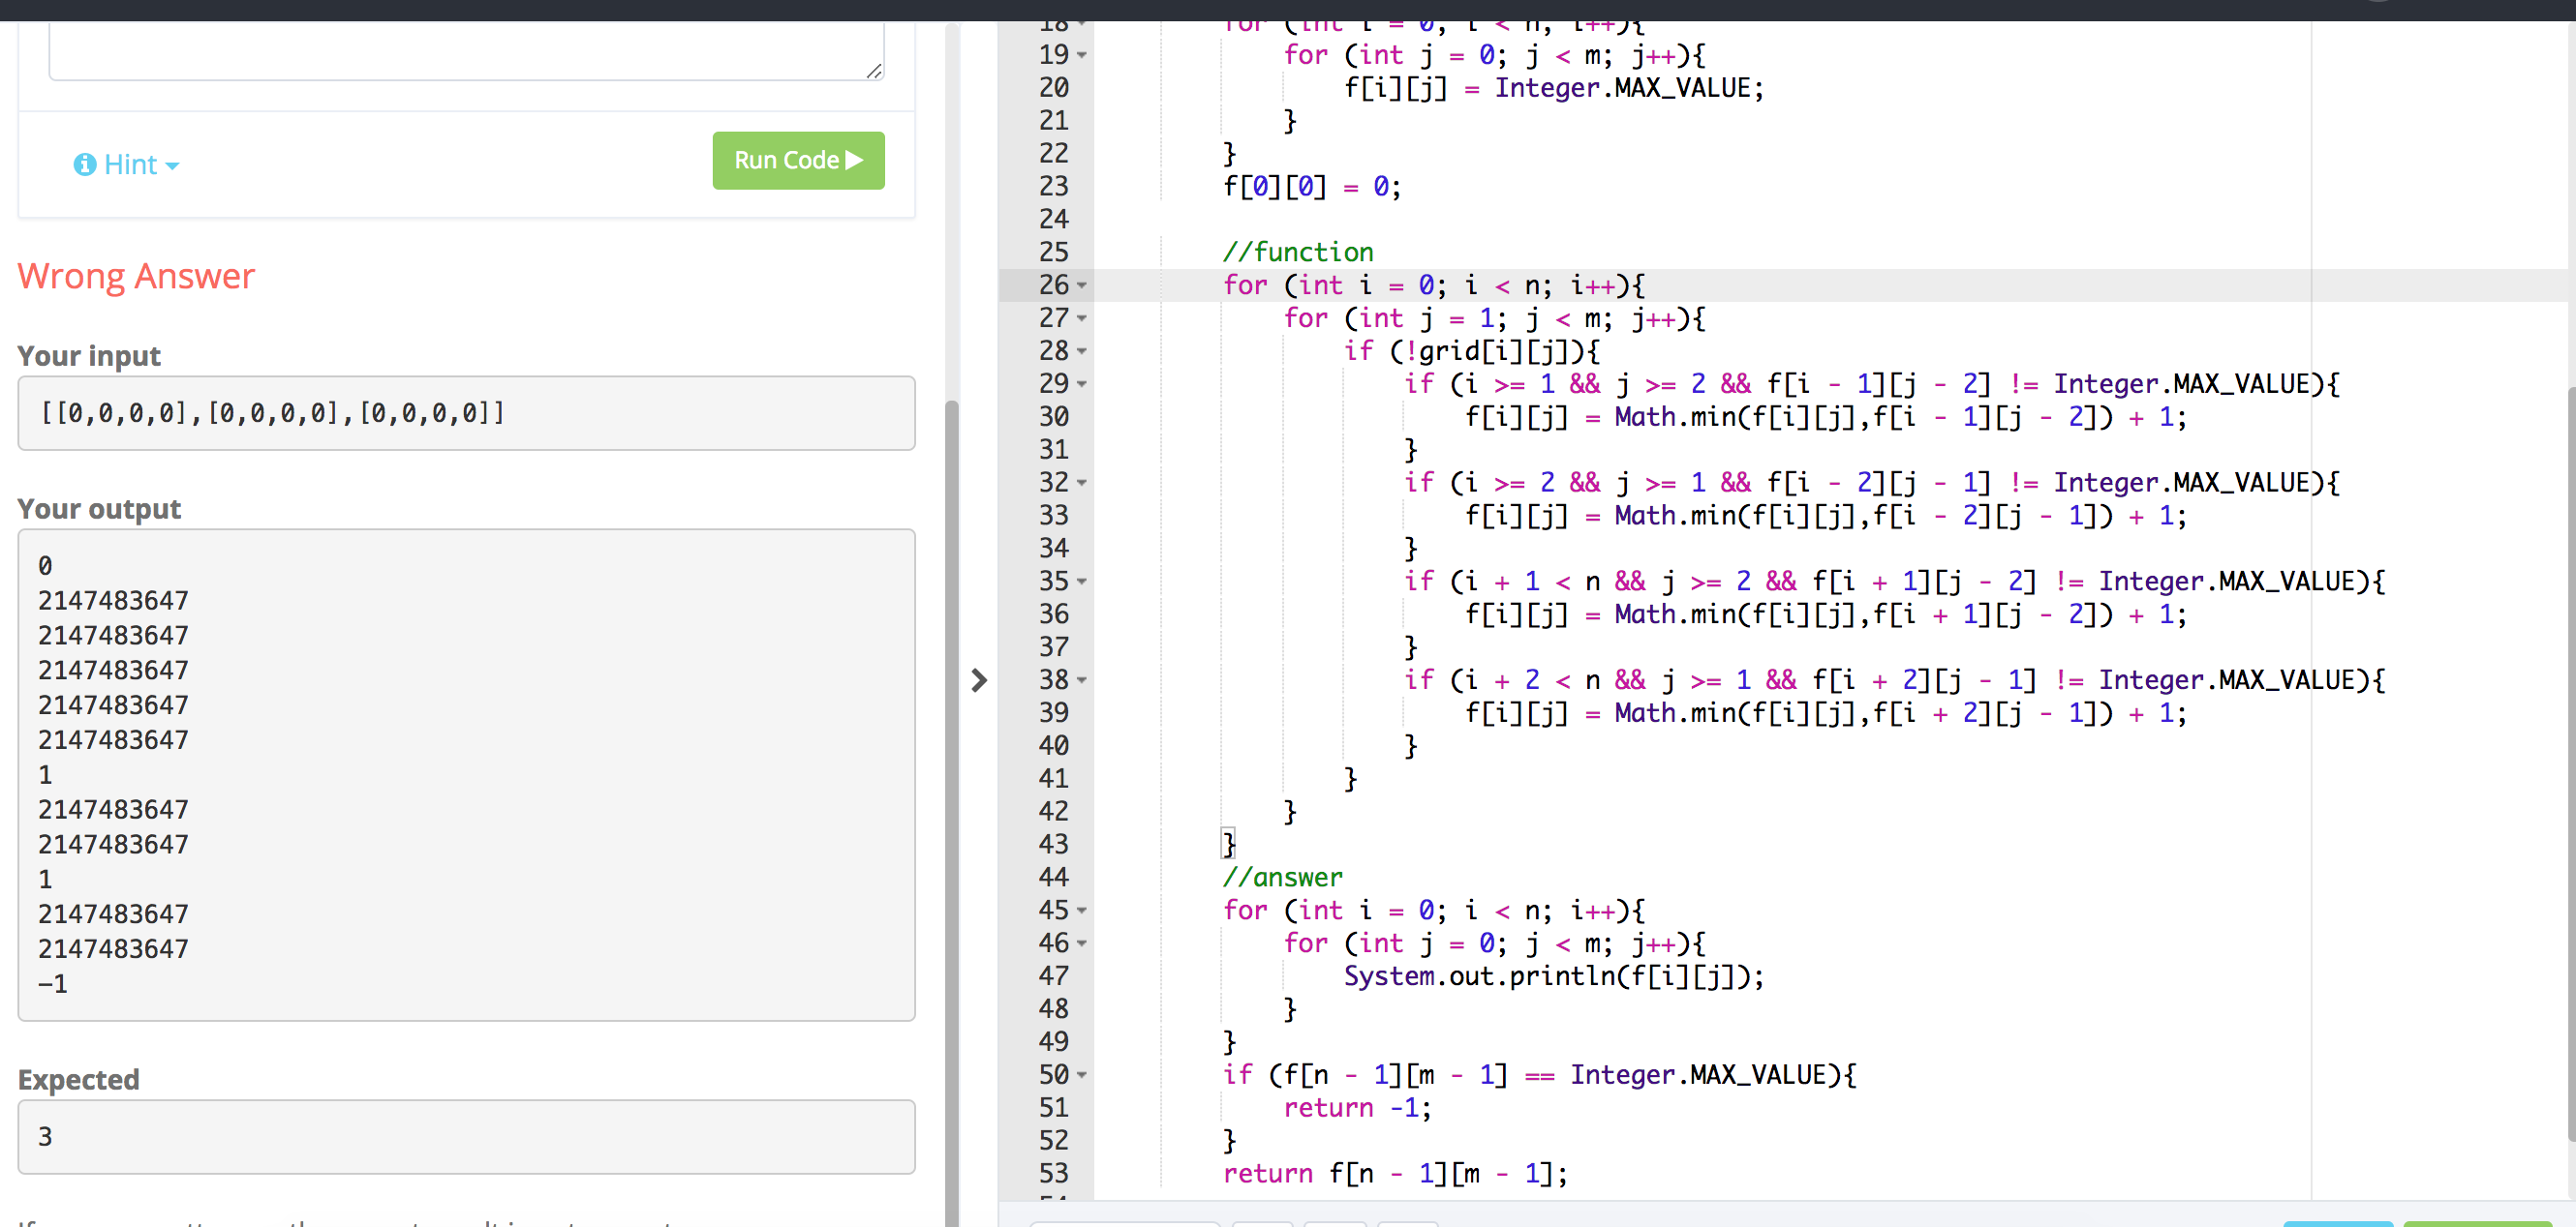
Task: Fold code at line 46
Action: click(1082, 944)
